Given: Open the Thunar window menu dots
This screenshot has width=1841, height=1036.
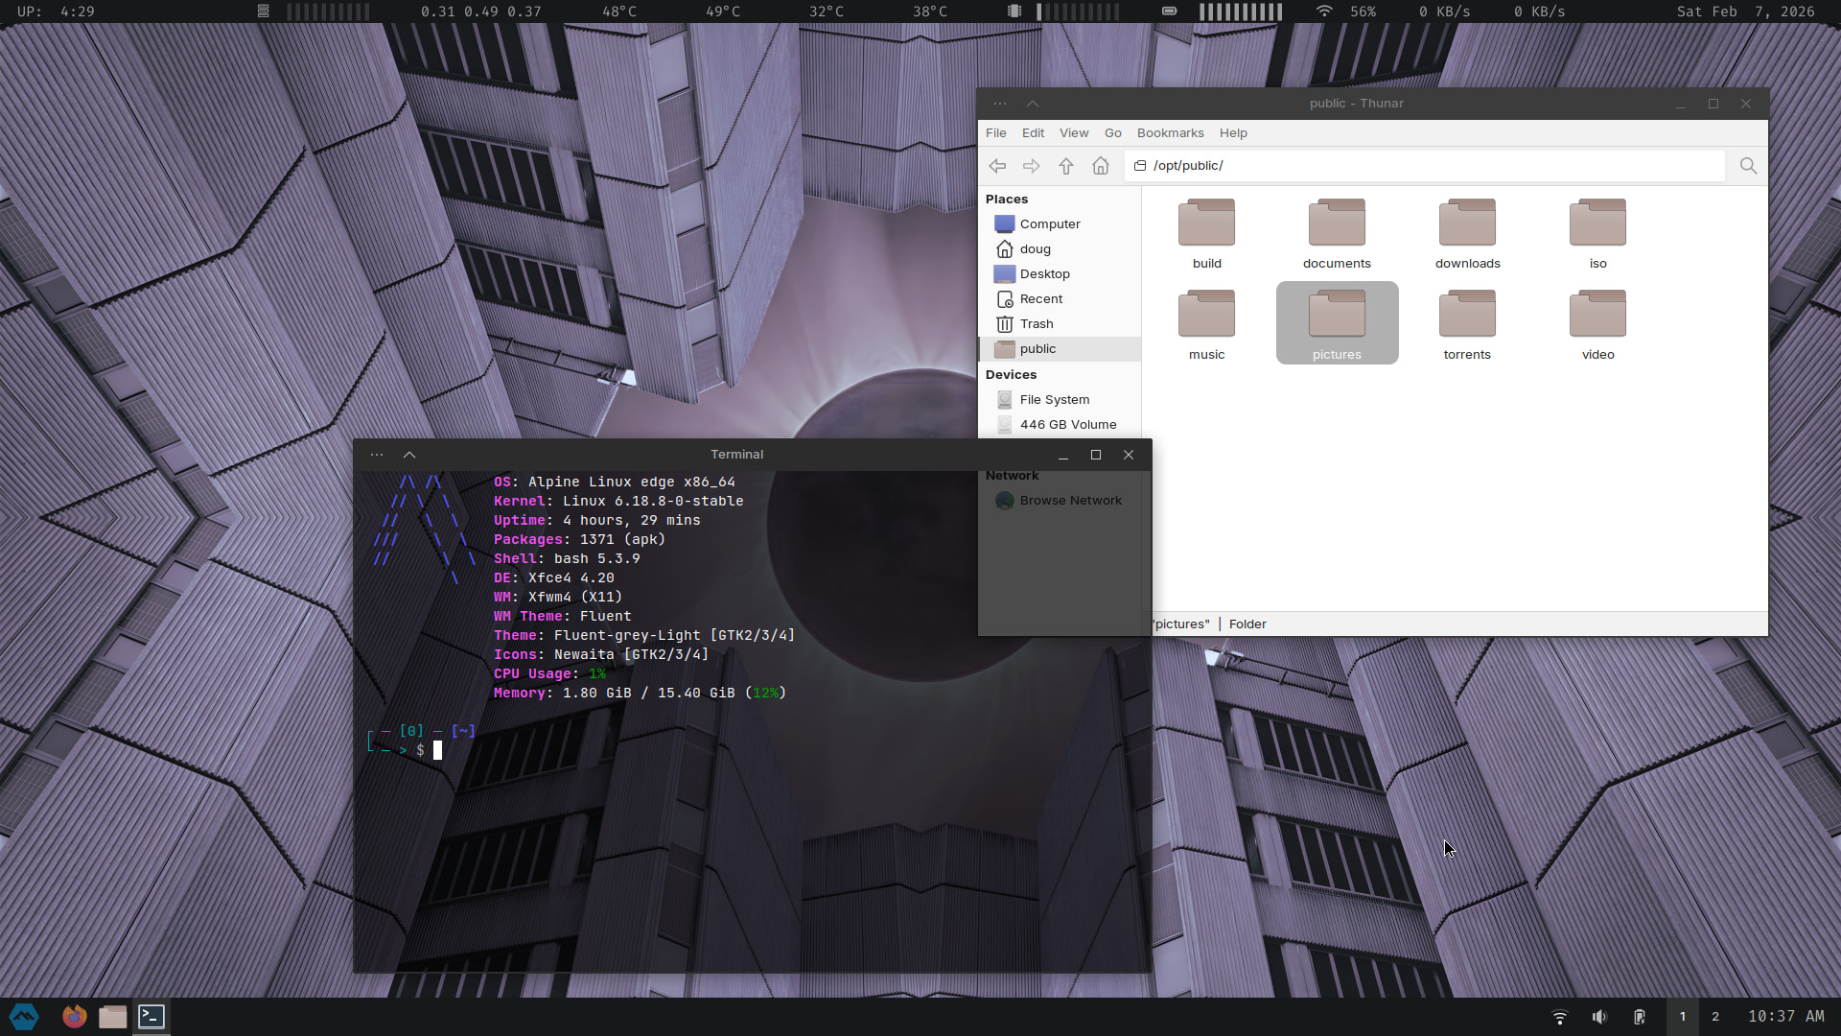Looking at the screenshot, I should coord(1000,104).
